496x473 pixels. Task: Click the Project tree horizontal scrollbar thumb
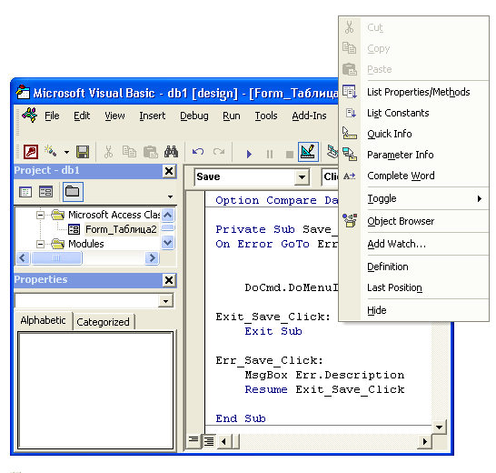coord(56,258)
